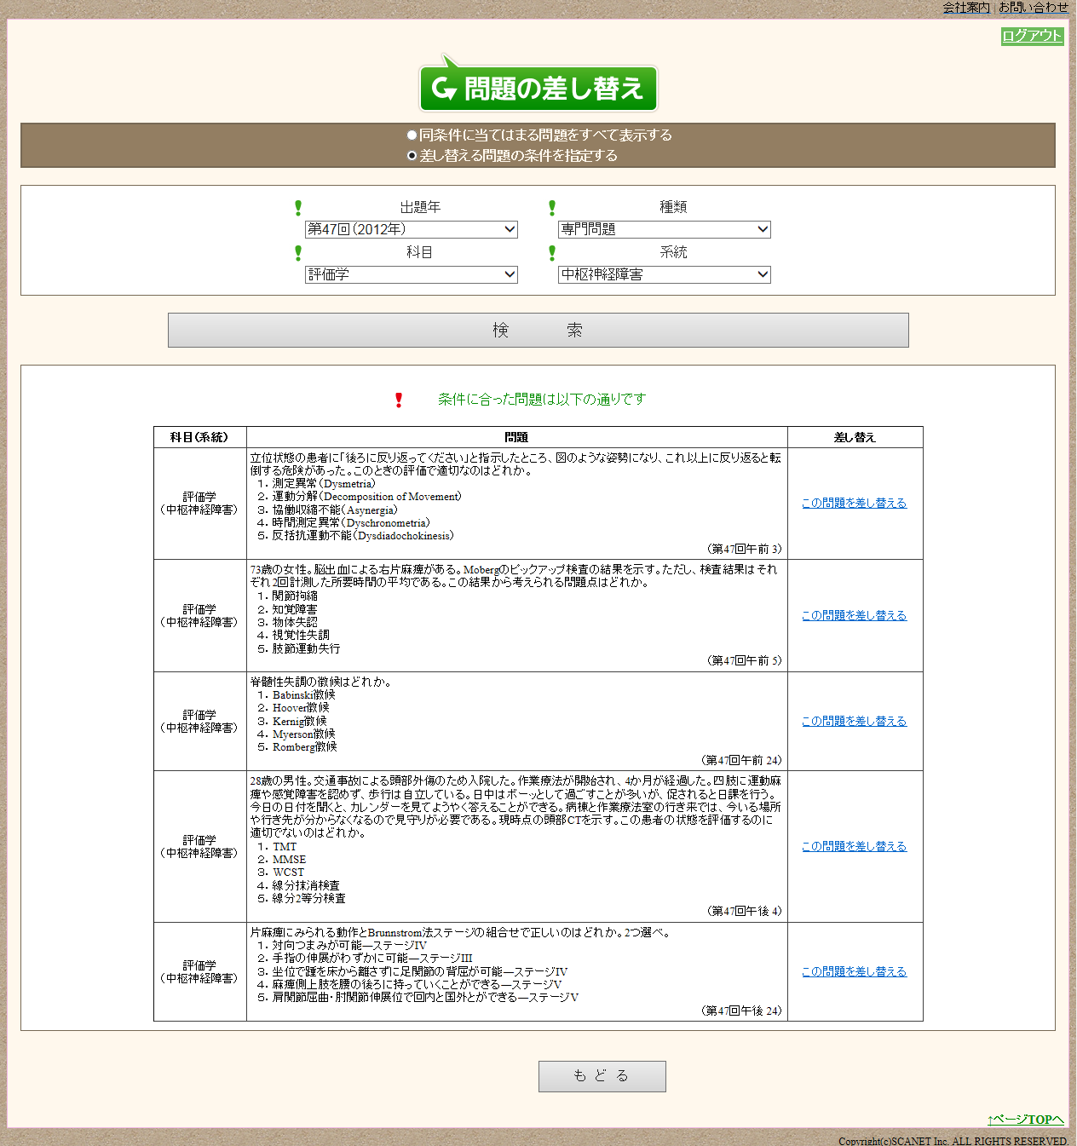The image size is (1077, 1146).
Task: Replace the 第47回午前3 question via its link
Action: click(854, 504)
